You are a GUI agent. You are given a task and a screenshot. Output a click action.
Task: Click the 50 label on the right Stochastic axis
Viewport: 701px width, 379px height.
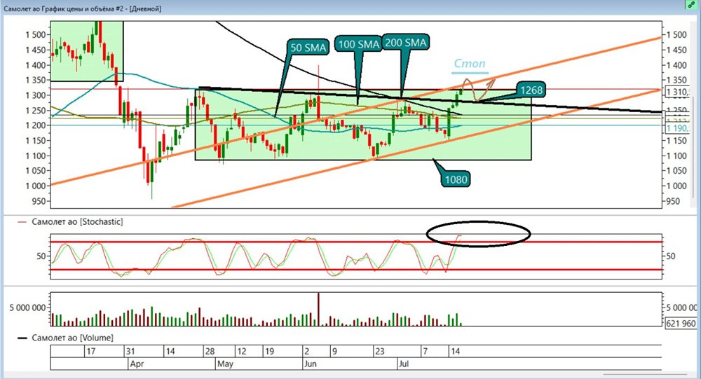[x=671, y=256]
